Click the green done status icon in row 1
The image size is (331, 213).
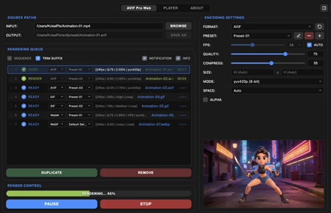(x=24, y=70)
